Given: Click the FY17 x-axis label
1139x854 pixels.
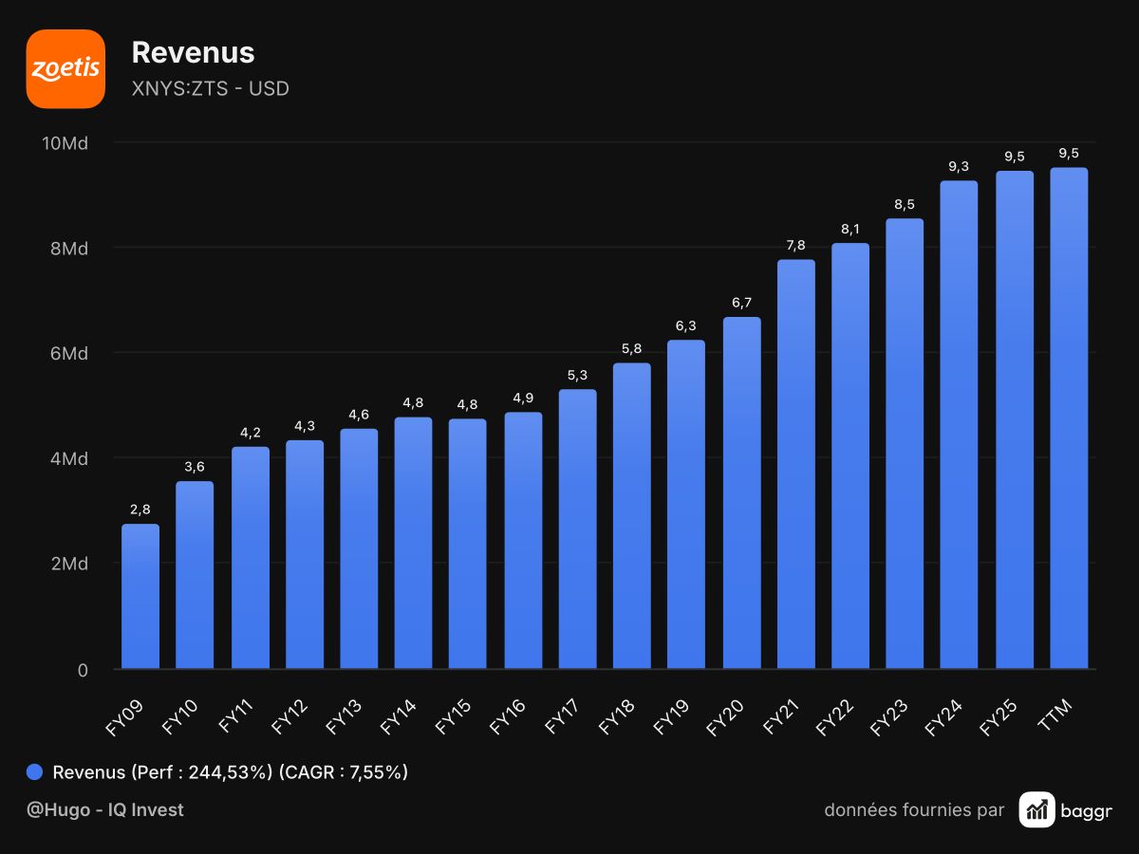Looking at the screenshot, I should pos(564,715).
